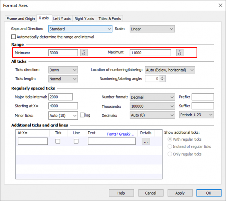
Task: Click the hook icon next to Maximum field
Action: click(180, 53)
